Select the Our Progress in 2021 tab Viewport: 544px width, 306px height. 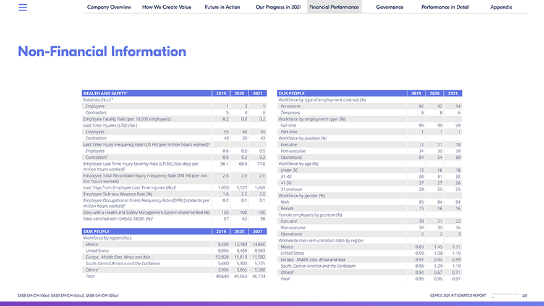[x=278, y=7]
